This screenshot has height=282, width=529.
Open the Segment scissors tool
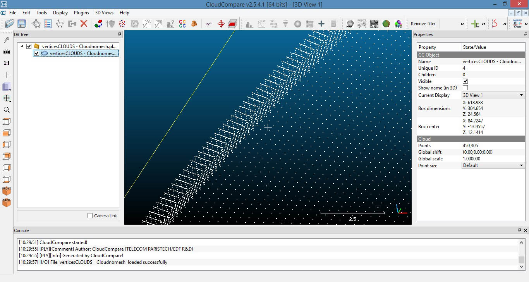click(x=209, y=24)
